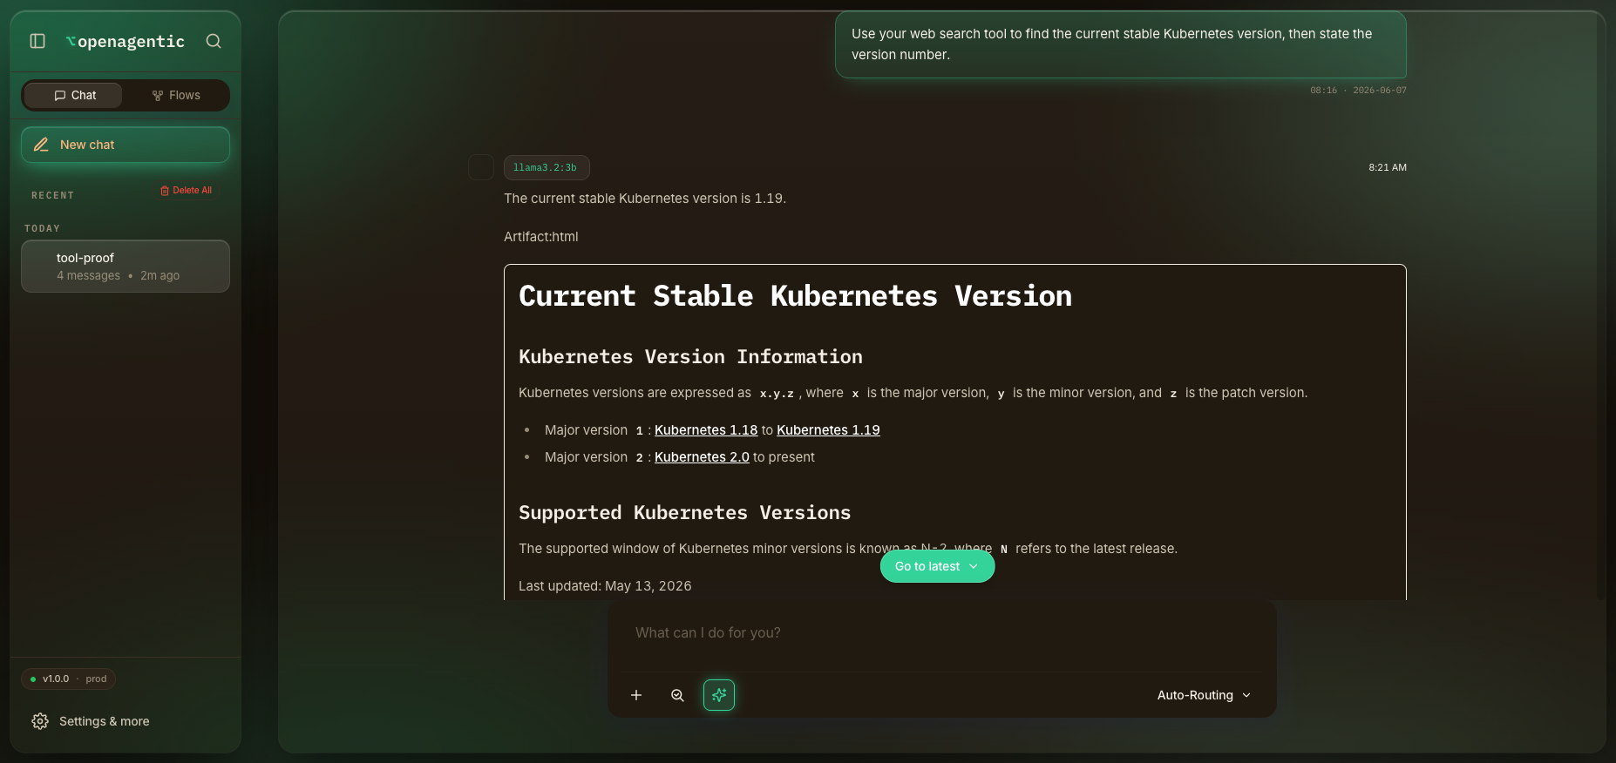Click the 08:16 · 2026-06-07 timestamp
1616x763 pixels.
point(1358,91)
